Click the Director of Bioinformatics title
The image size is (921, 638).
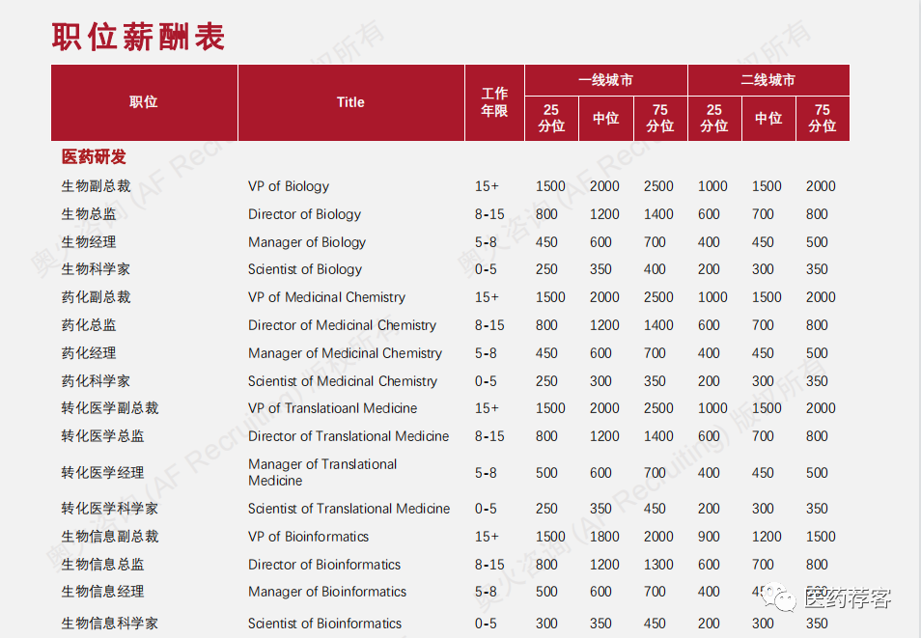tap(324, 565)
